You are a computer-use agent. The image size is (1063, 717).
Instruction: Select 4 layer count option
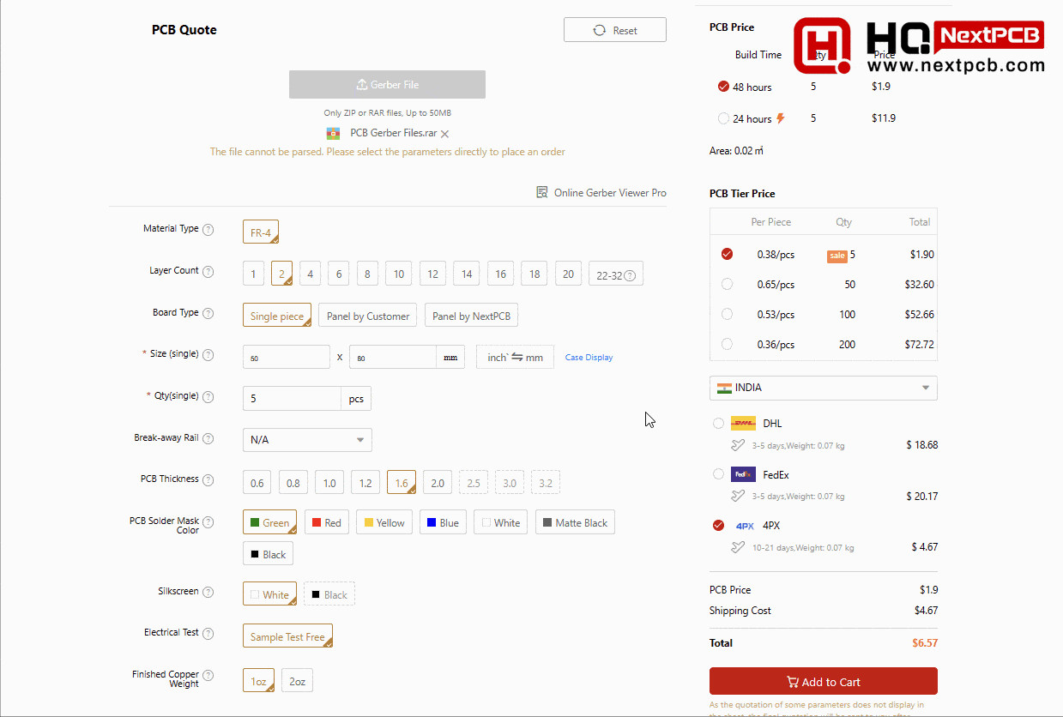click(x=311, y=274)
